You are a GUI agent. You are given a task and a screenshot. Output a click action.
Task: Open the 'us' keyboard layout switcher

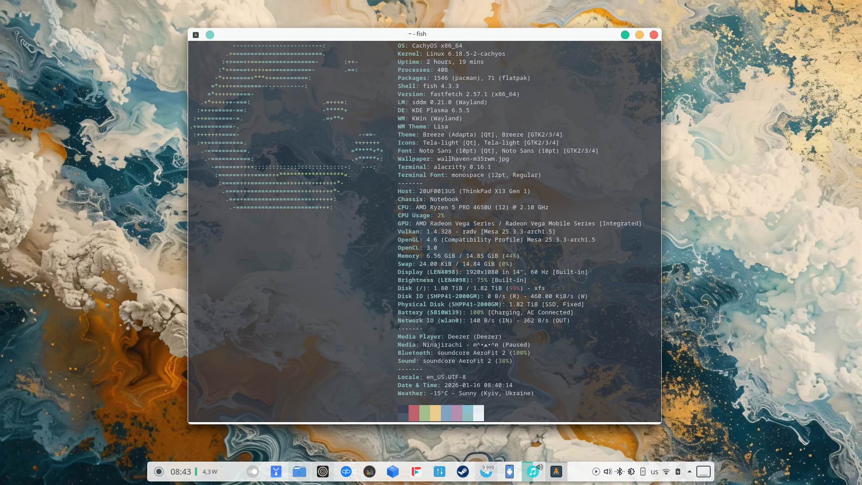pyautogui.click(x=655, y=472)
